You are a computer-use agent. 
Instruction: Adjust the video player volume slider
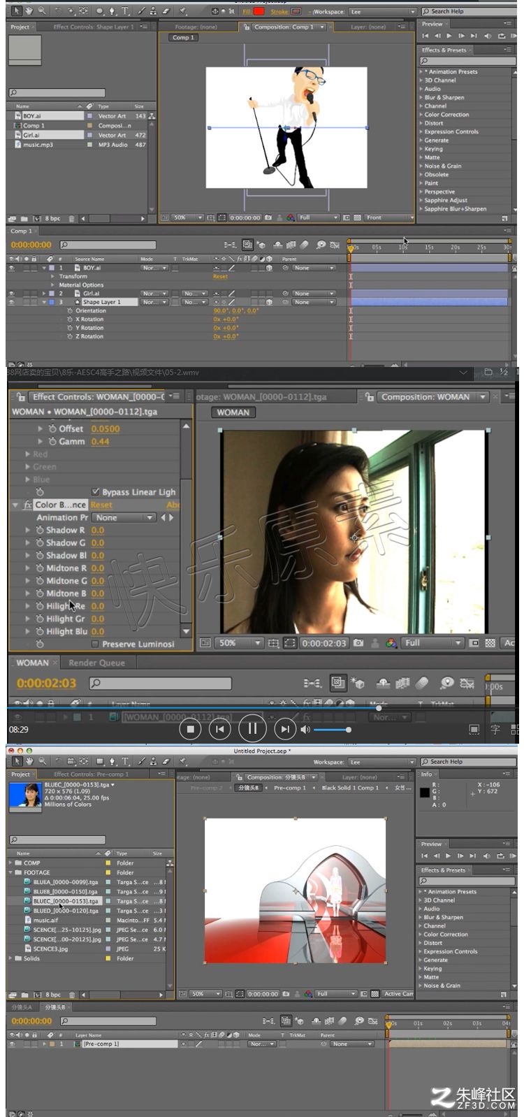[332, 730]
